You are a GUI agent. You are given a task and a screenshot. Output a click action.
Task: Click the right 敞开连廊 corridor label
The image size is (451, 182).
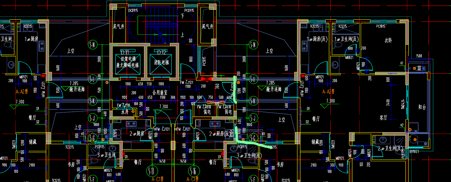274,89
